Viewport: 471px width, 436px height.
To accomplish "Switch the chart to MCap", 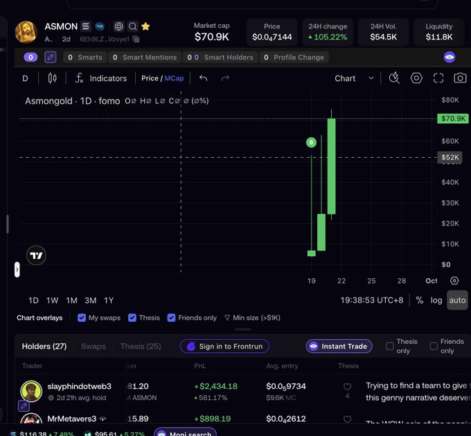I will pyautogui.click(x=175, y=78).
